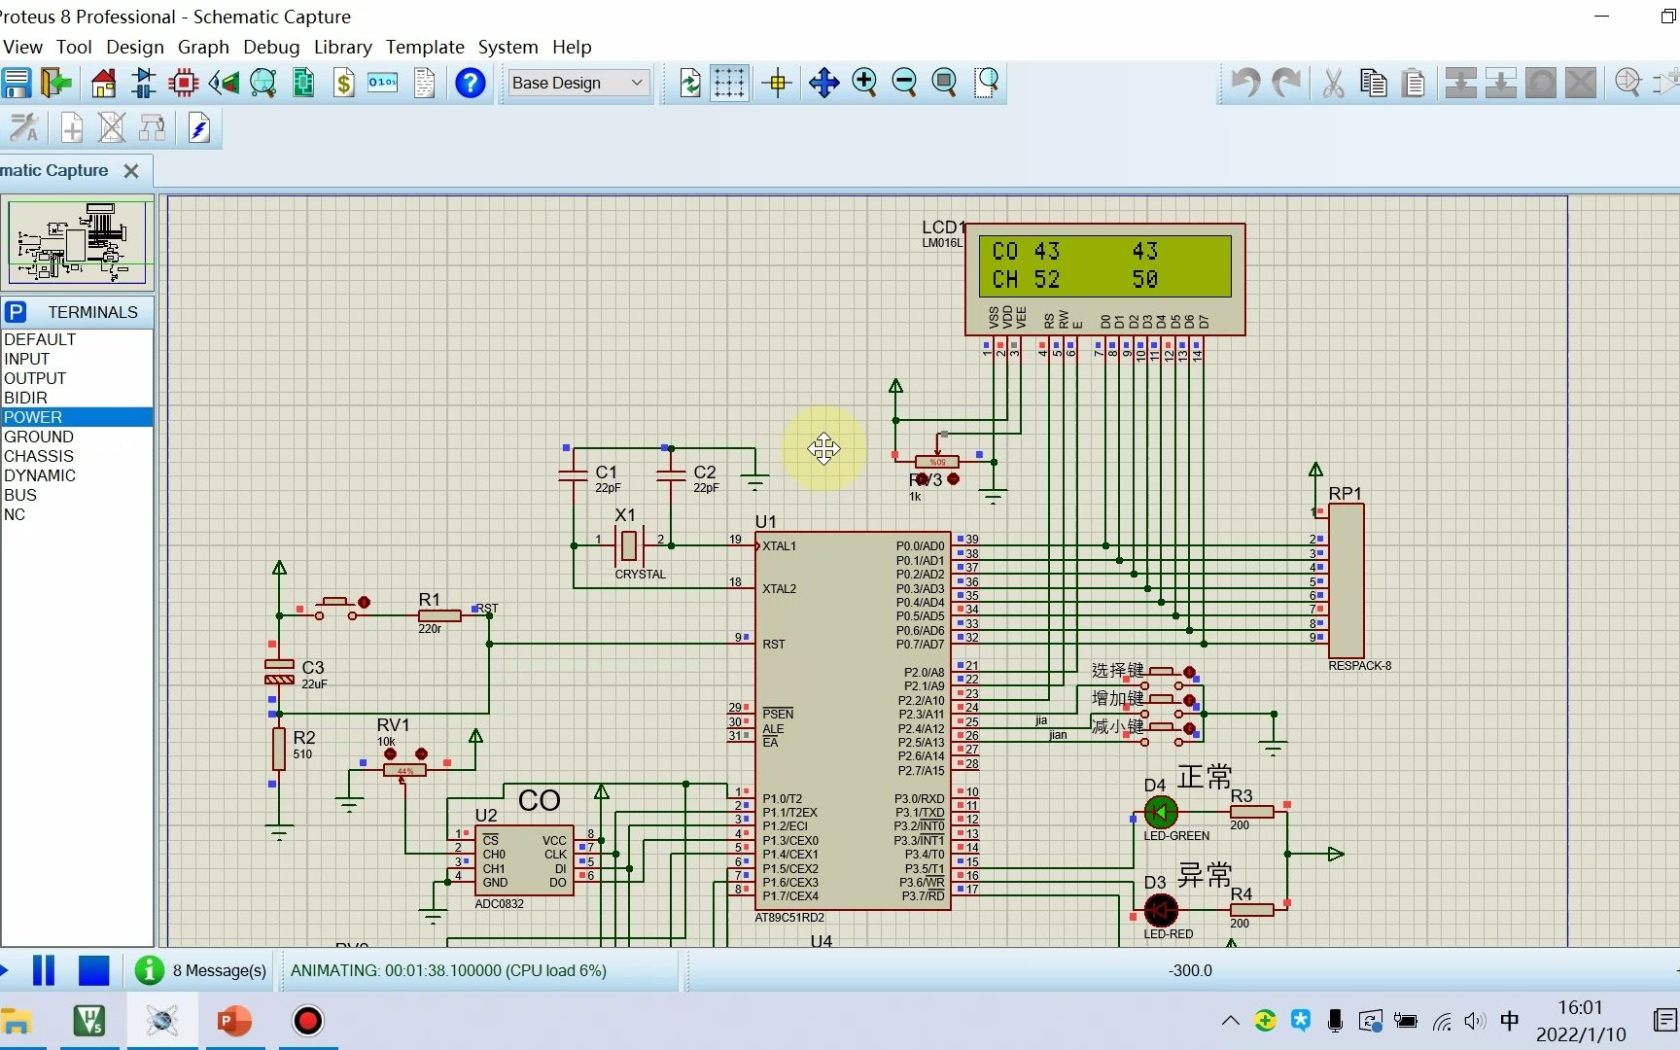This screenshot has width=1680, height=1050.
Task: Click the PowerPoint icon in the taskbar
Action: click(234, 1021)
